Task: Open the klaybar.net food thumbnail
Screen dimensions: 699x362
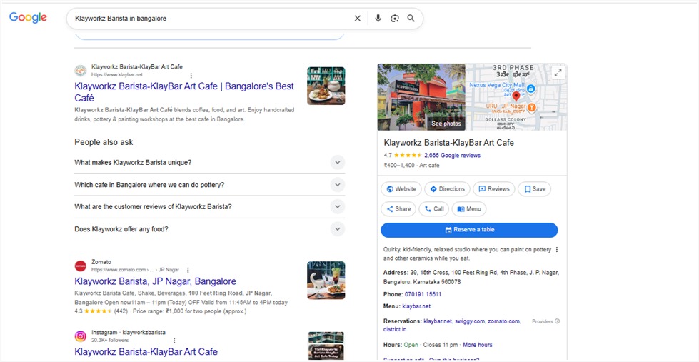Action: coord(326,86)
